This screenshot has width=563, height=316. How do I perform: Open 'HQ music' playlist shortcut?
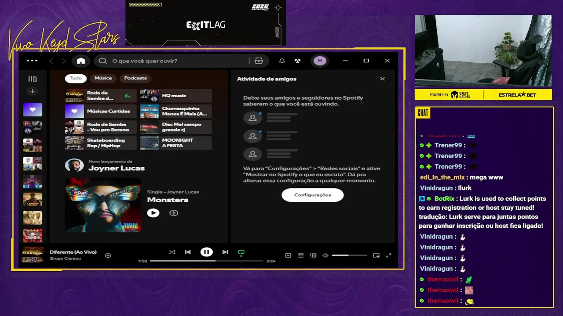[175, 96]
